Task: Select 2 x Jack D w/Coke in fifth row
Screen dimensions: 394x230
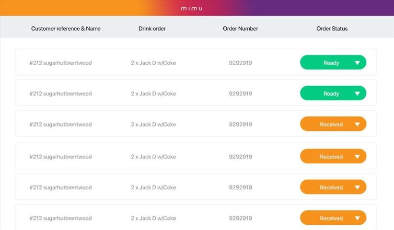Action: (x=153, y=187)
